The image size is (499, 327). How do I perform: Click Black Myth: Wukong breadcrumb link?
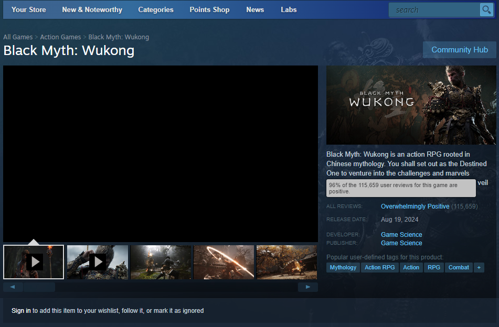click(x=119, y=37)
